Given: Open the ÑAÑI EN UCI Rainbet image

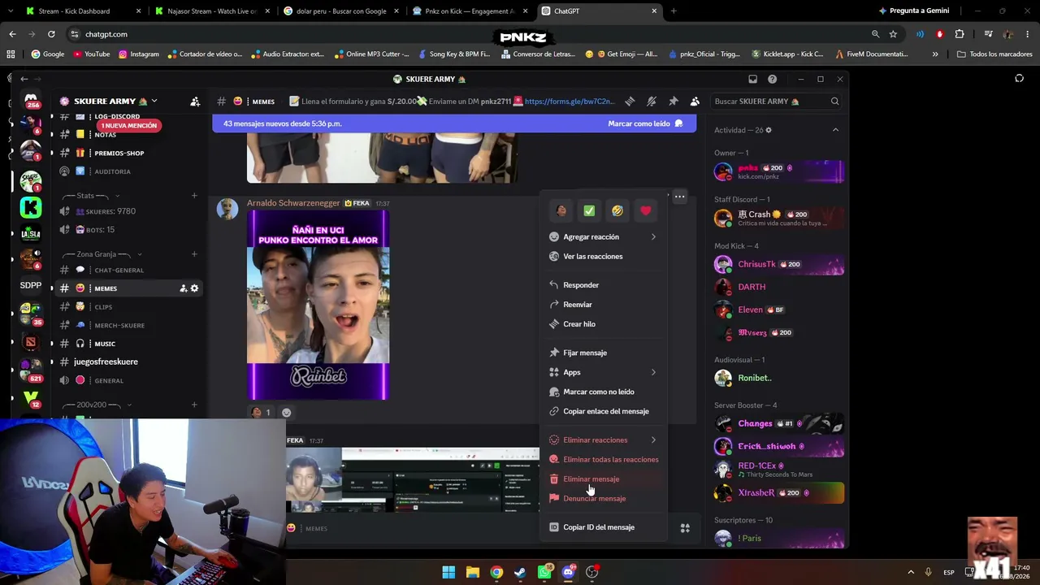Looking at the screenshot, I should 318,305.
